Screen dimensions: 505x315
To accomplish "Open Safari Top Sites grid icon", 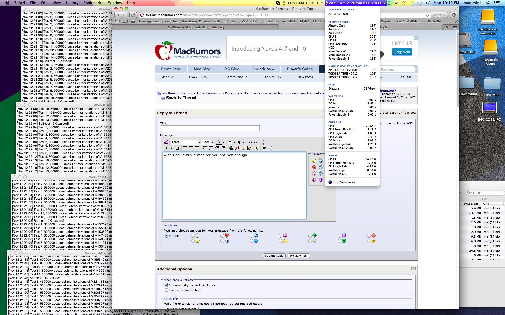I will [x=133, y=21].
